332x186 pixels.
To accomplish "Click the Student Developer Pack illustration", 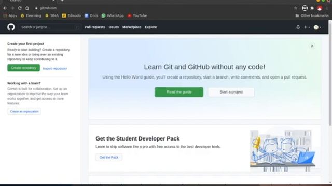I will point(282,150).
